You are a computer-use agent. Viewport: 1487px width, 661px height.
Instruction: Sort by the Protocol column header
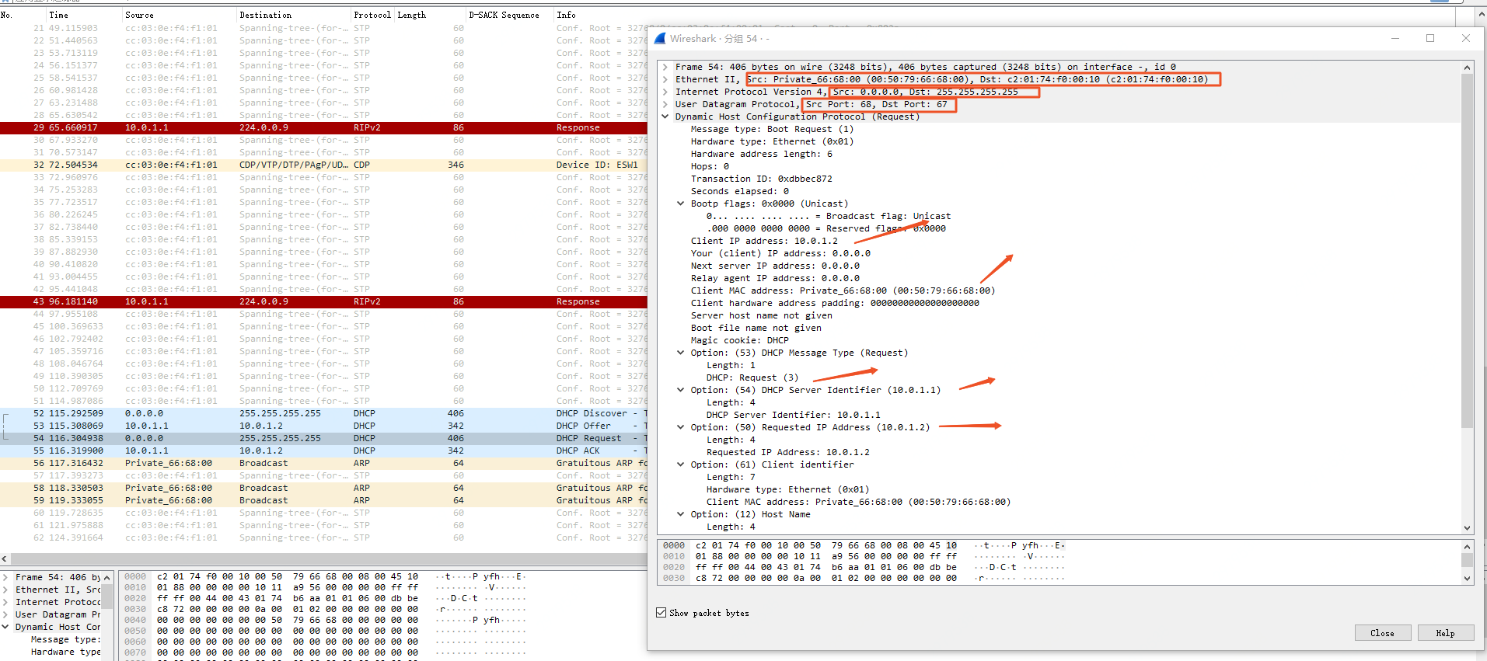(372, 15)
